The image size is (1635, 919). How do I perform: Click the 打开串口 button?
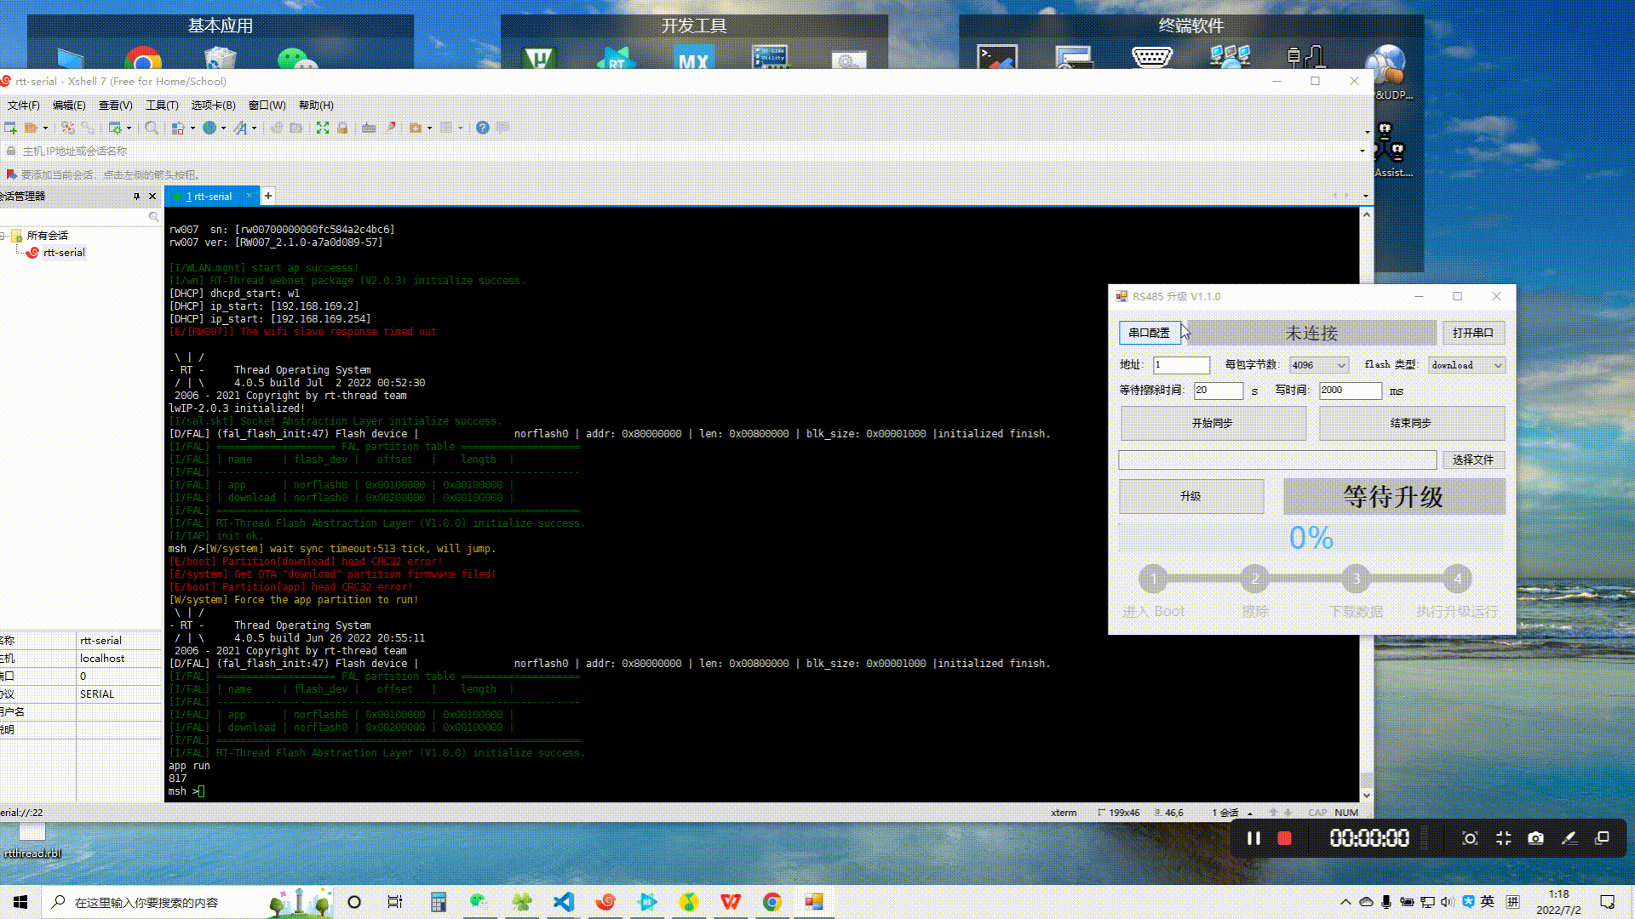(x=1472, y=333)
